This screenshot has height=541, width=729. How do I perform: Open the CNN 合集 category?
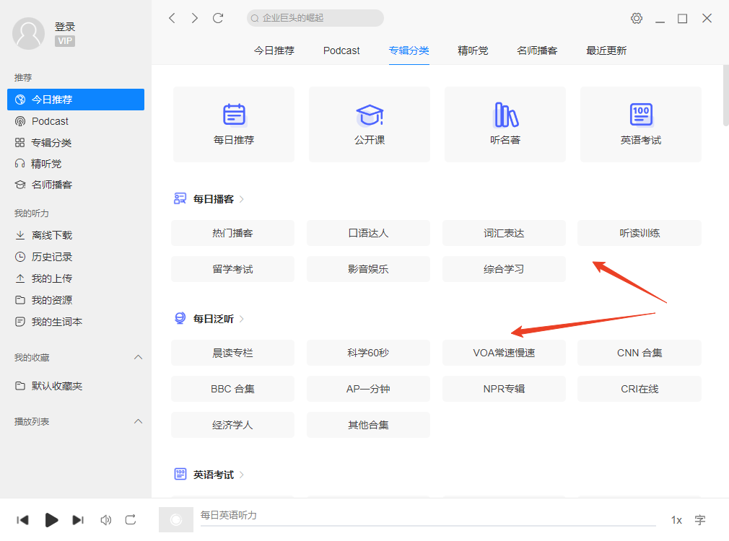click(639, 353)
